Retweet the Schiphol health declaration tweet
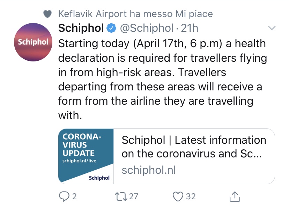Viewport: 289px width, 208px height. pyautogui.click(x=122, y=196)
